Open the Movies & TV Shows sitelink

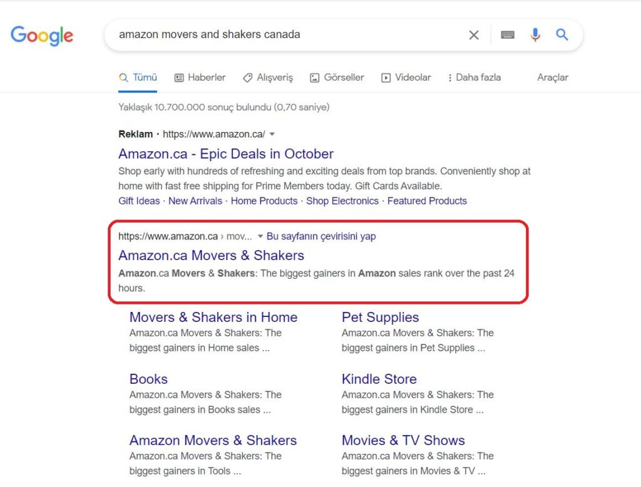(x=403, y=441)
